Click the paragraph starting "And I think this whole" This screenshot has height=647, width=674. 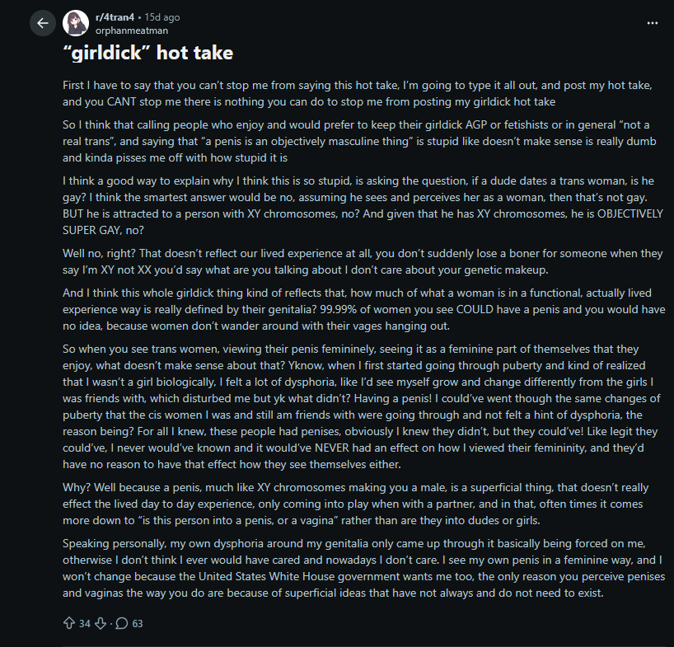[x=364, y=309]
